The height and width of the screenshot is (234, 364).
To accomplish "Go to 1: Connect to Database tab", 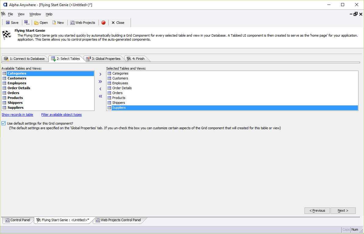I will tap(25, 59).
